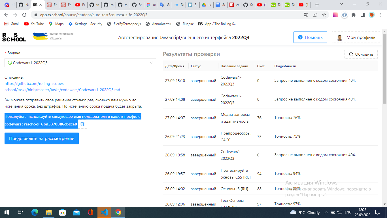Go back using browser back arrow
The height and width of the screenshot is (218, 387).
pyautogui.click(x=6, y=15)
